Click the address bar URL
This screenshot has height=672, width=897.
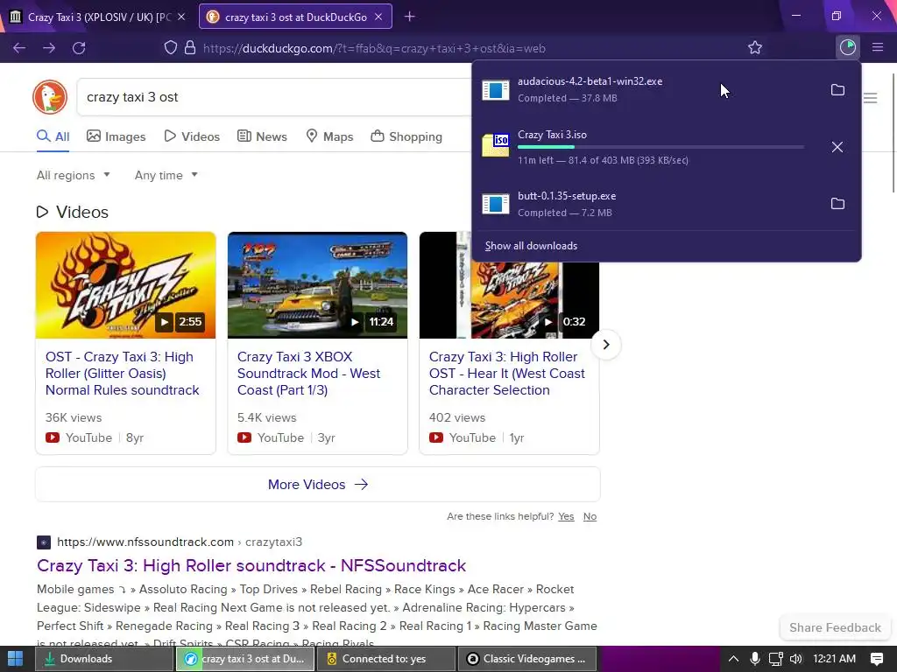point(374,48)
